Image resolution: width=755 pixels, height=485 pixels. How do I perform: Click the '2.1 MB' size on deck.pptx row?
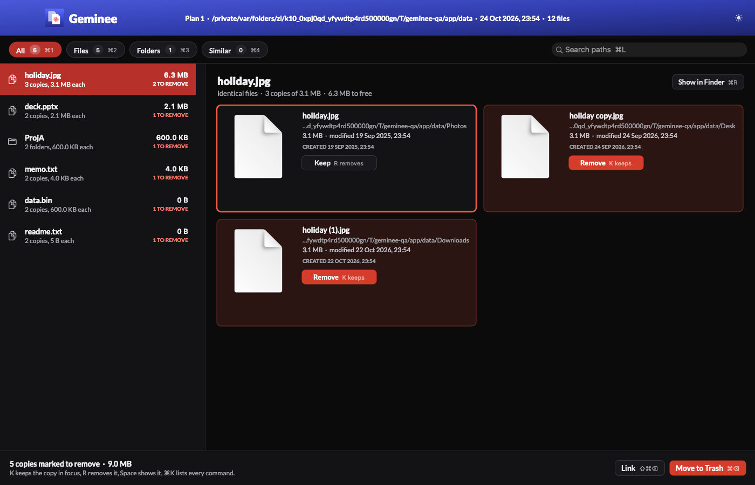[x=176, y=106]
